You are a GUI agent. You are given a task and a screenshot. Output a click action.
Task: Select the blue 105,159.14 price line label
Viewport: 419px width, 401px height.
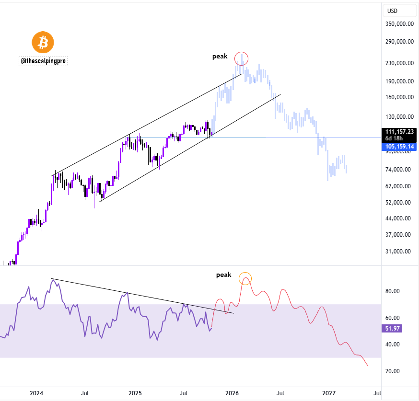tap(400, 147)
